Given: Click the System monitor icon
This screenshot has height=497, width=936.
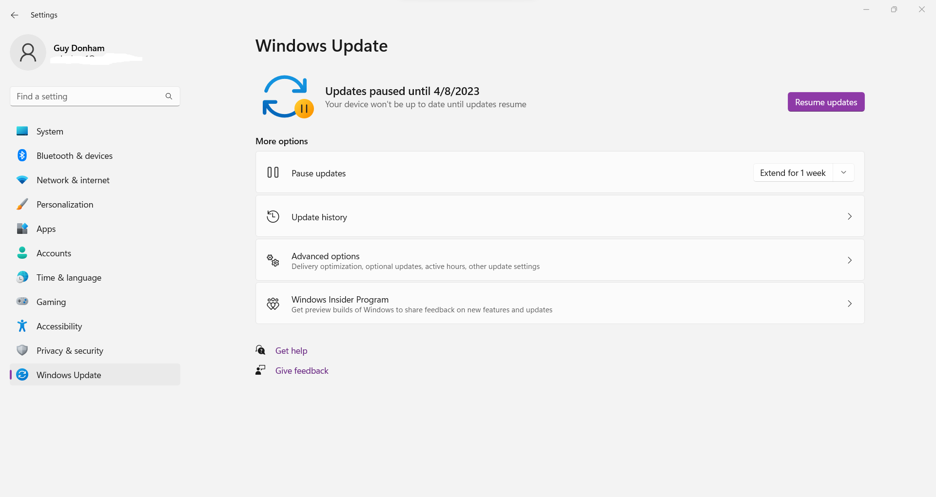Looking at the screenshot, I should coord(22,131).
